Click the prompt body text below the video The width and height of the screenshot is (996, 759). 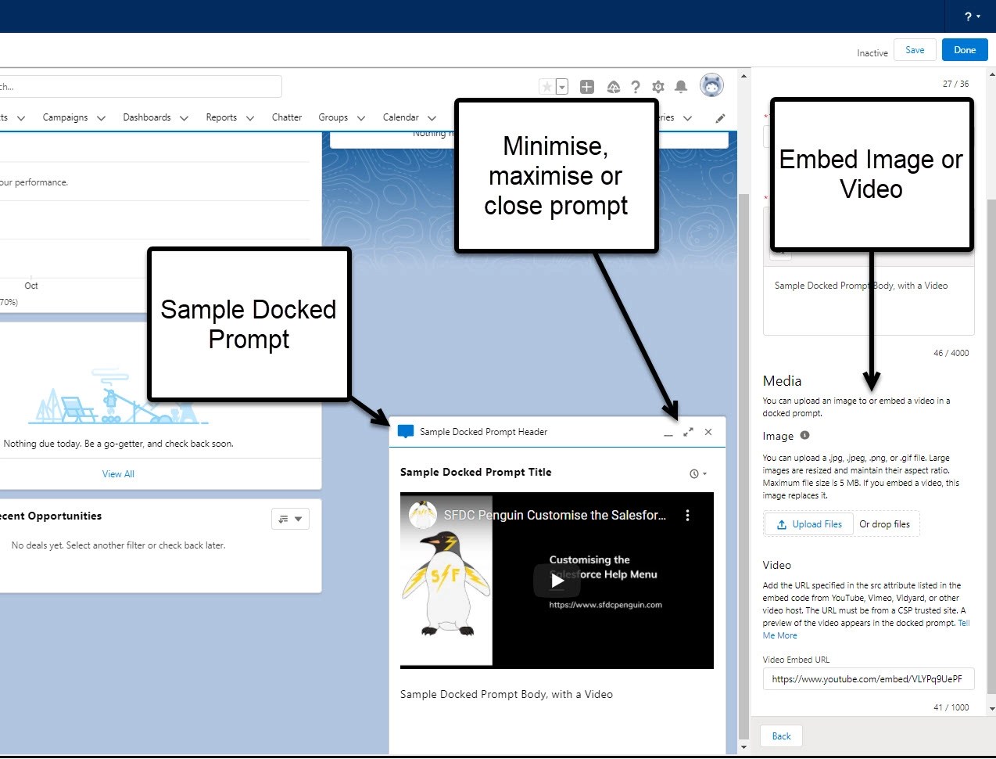[507, 694]
